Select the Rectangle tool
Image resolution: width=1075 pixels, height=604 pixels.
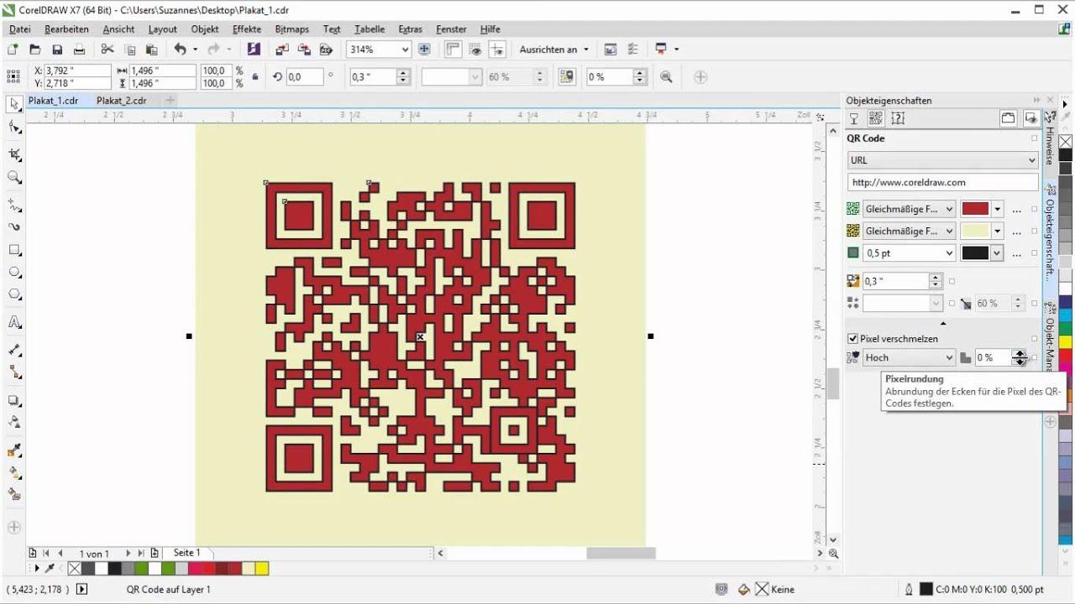(14, 250)
